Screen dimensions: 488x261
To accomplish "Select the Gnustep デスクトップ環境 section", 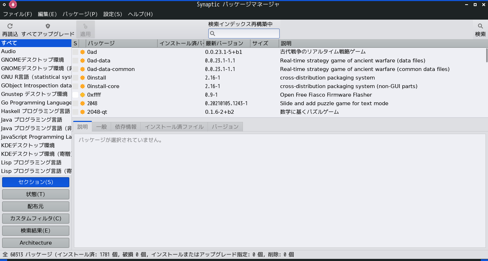I will pyautogui.click(x=36, y=94).
